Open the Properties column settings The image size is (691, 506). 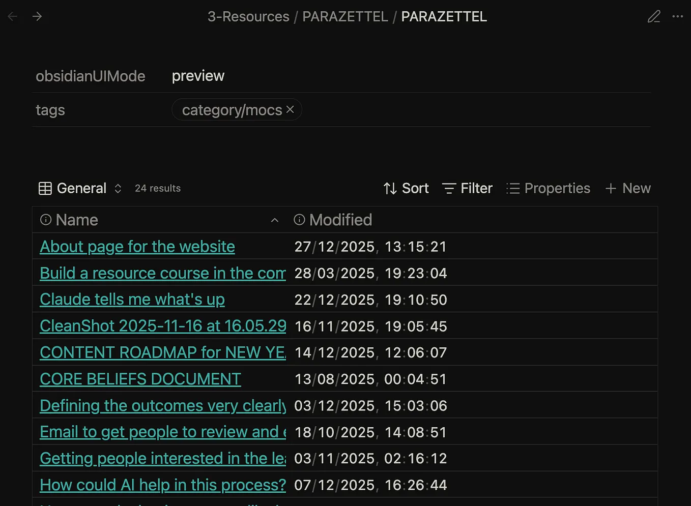[x=548, y=188]
